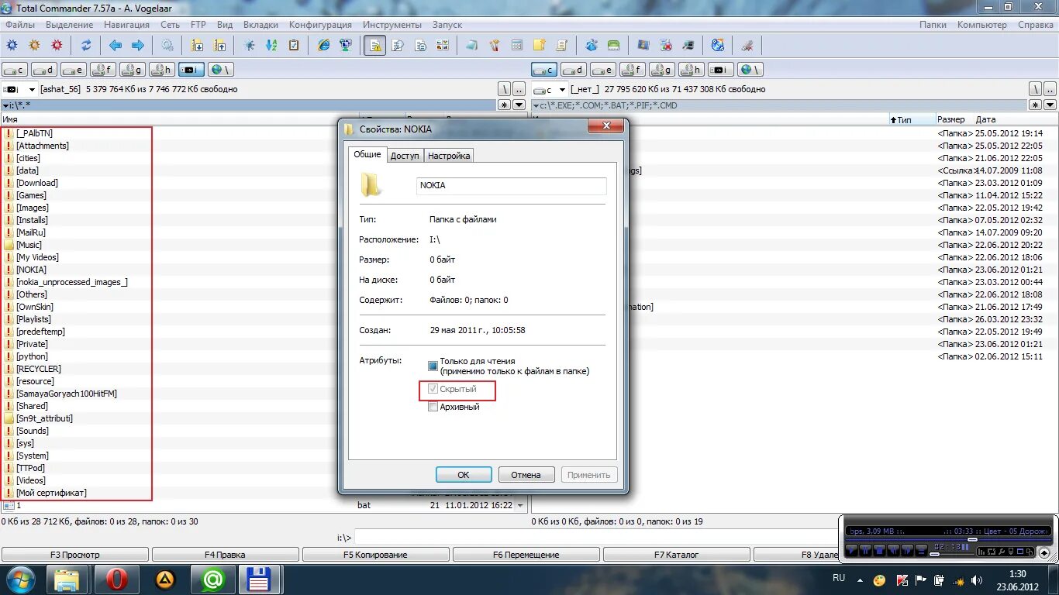The image size is (1059, 595).
Task: Open the Конфигурация menu
Action: pos(320,25)
